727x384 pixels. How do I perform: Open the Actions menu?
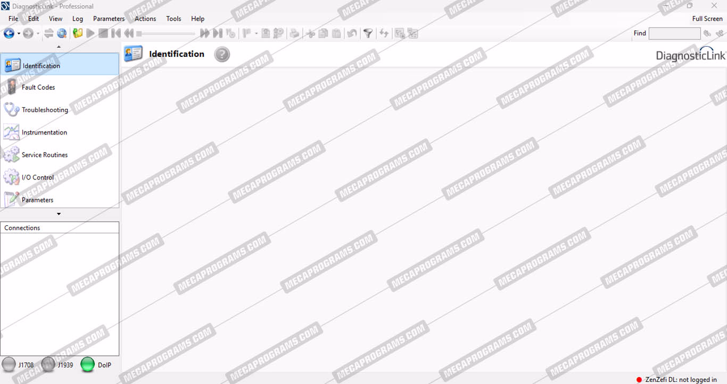tap(145, 19)
